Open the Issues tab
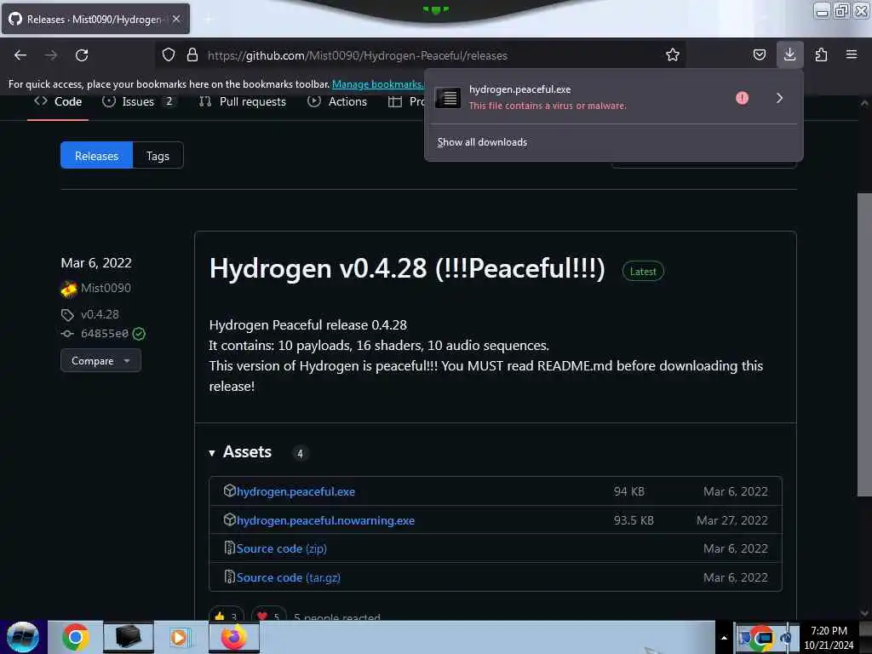 (138, 102)
